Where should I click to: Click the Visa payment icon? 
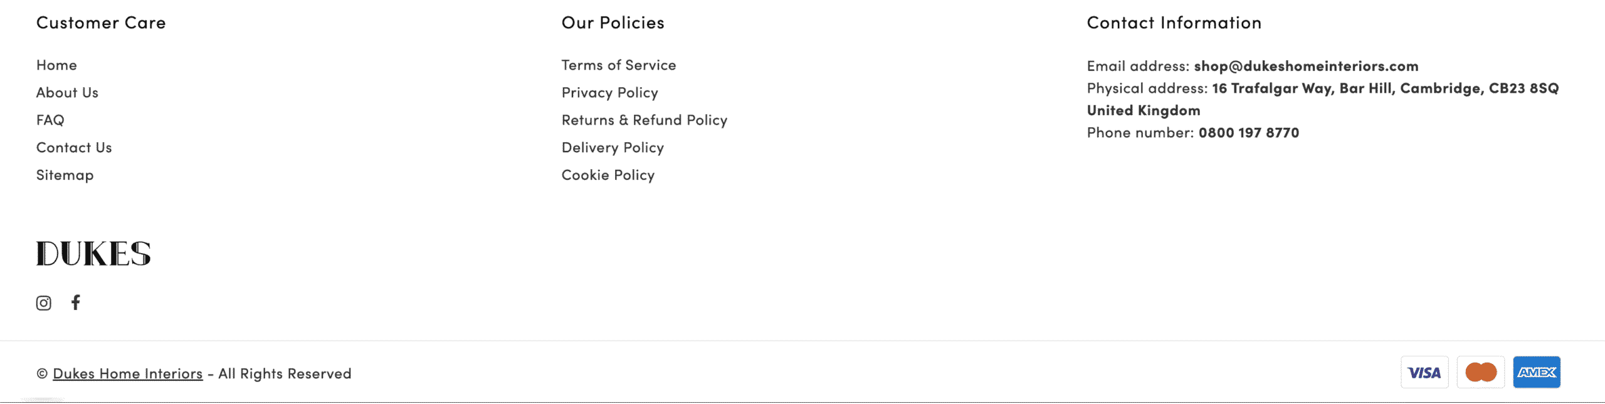1424,373
